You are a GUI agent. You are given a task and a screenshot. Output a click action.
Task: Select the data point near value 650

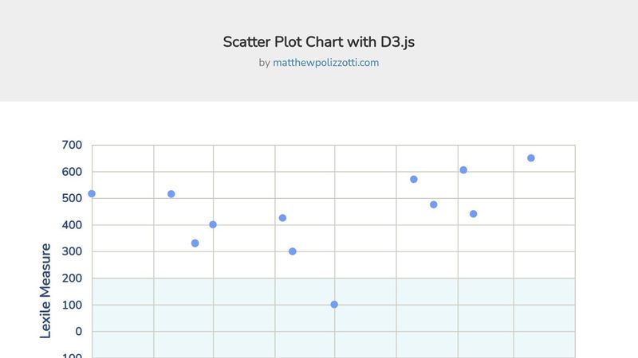[x=531, y=158]
